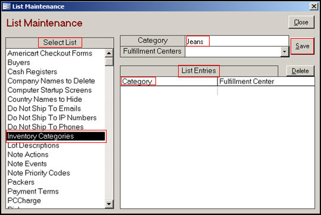Viewport: 321px width, 215px height.
Task: Click the Delete button
Action: tap(300, 71)
